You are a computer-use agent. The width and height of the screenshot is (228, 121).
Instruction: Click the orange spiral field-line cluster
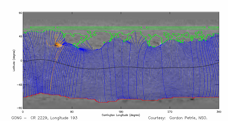(59, 45)
